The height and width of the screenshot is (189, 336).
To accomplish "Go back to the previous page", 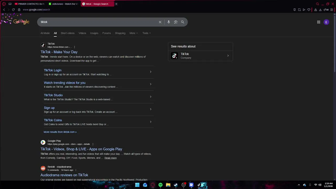I will (x=4, y=10).
